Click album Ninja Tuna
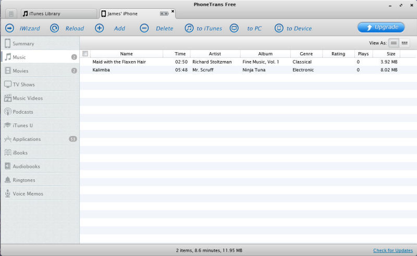Viewport: 417px width, 256px height. 254,70
